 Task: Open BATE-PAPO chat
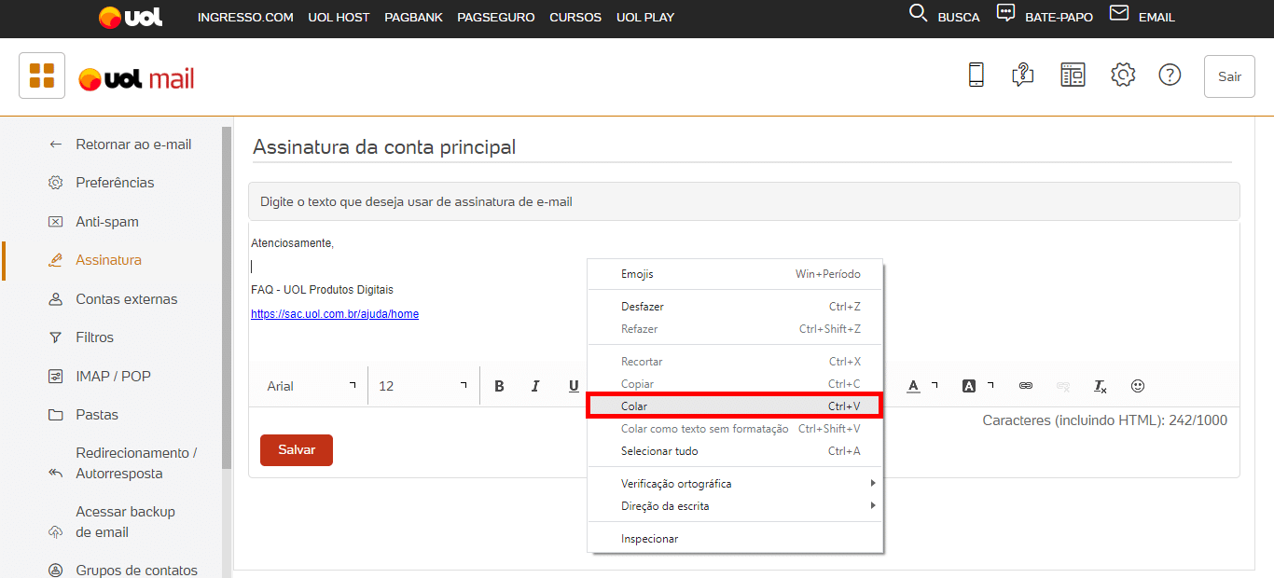[1046, 17]
